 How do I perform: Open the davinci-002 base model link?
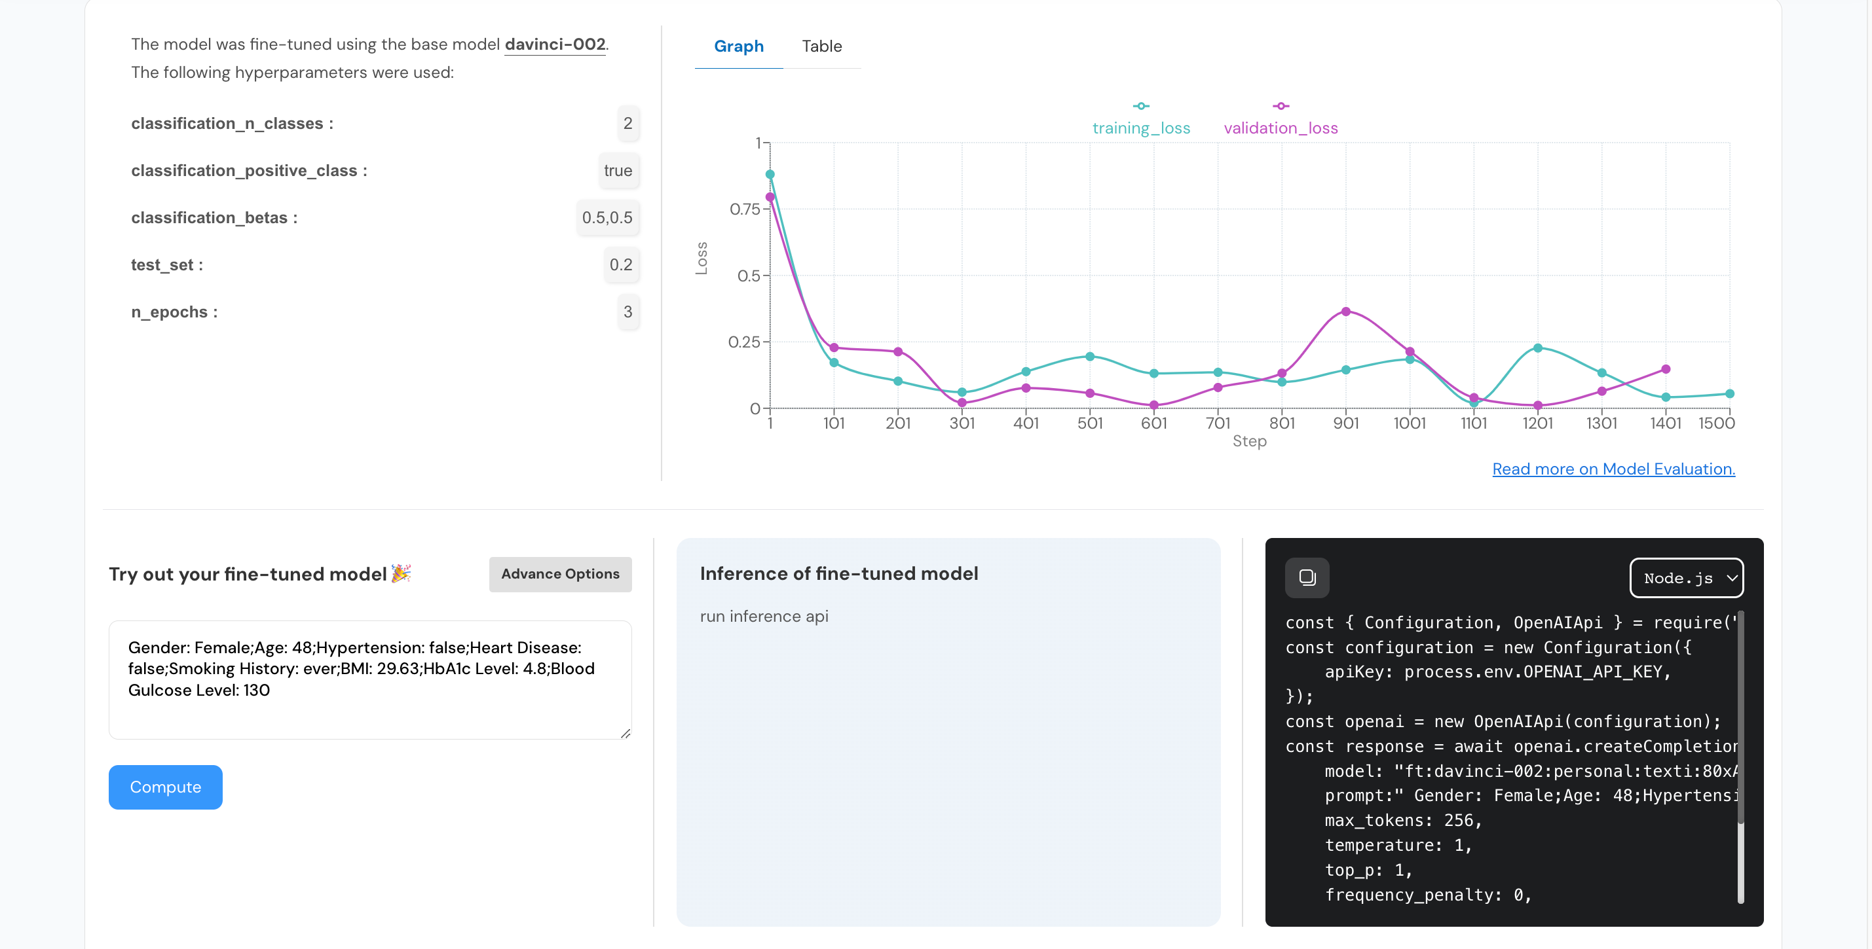[555, 44]
